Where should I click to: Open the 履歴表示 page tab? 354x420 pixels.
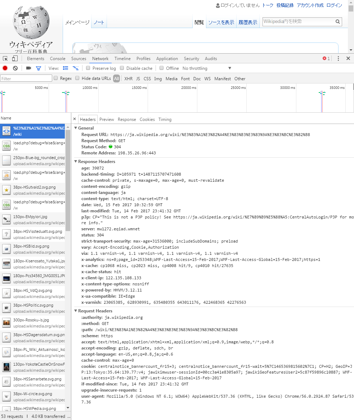pyautogui.click(x=248, y=23)
